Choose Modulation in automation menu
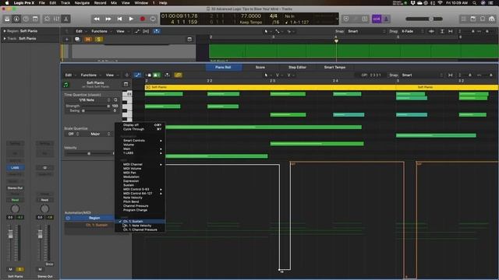Image resolution: width=499 pixels, height=280 pixels. pos(140,177)
